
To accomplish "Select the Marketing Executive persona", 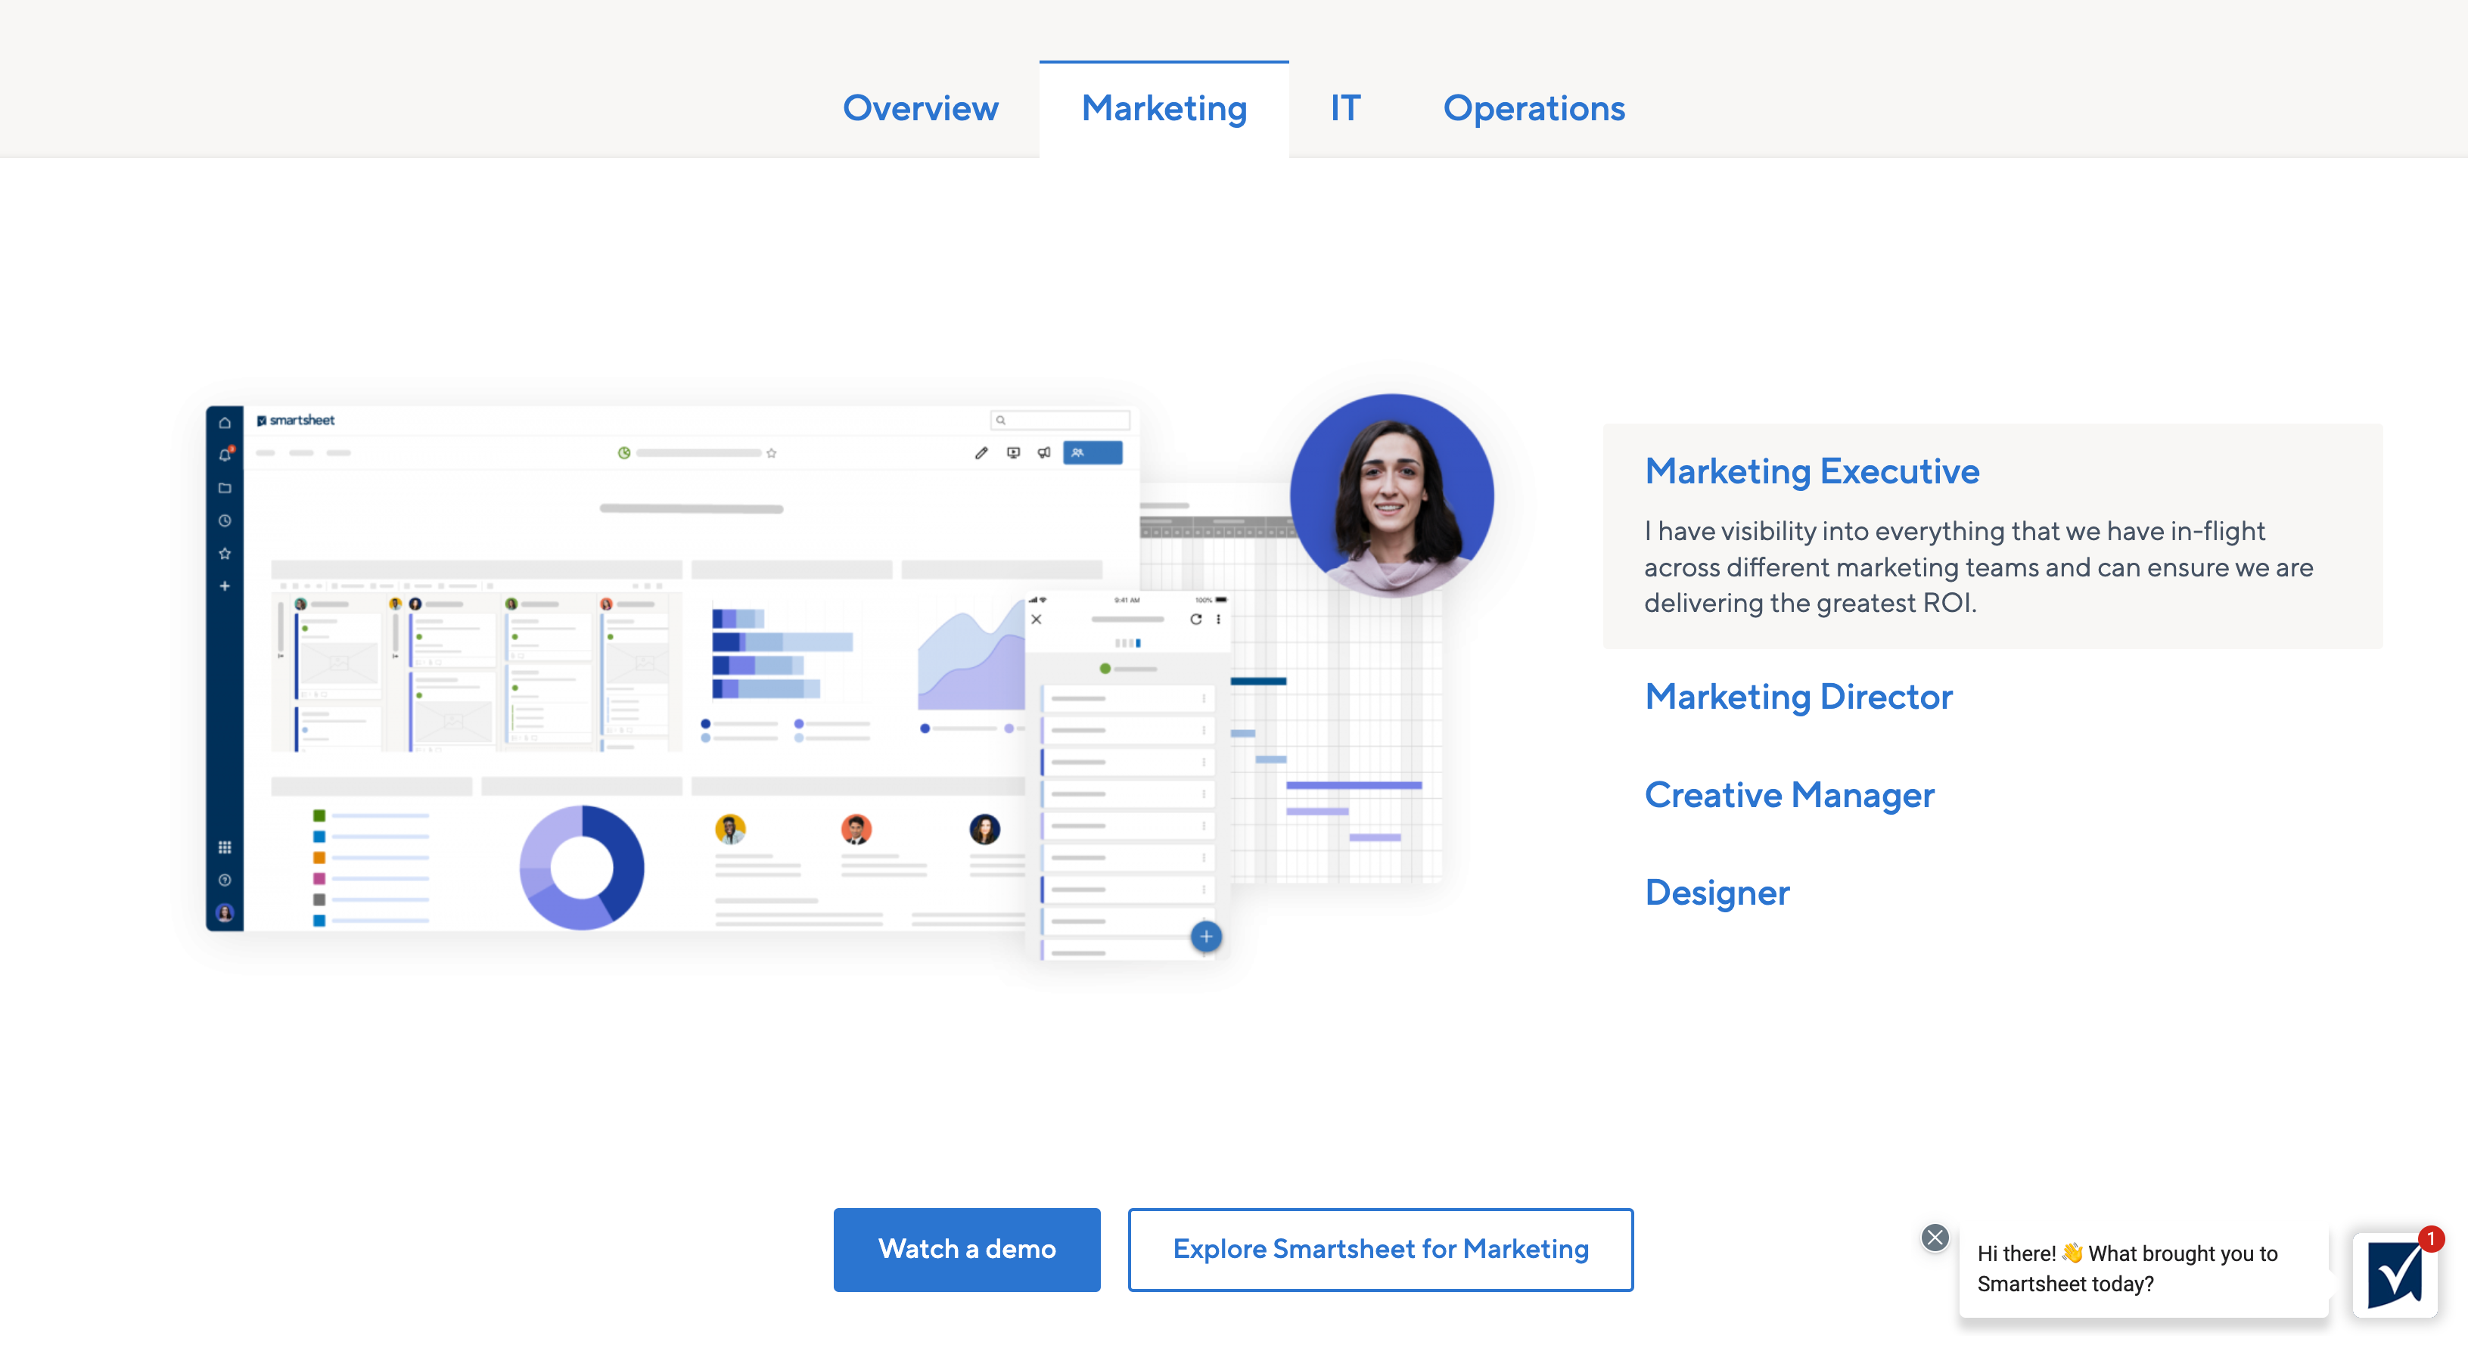I will click(x=1812, y=471).
